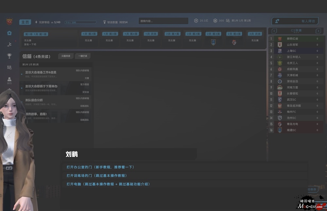Click the opponent badge under 2月 第3周
The width and height of the screenshot is (327, 211).
pyautogui.click(x=213, y=42)
